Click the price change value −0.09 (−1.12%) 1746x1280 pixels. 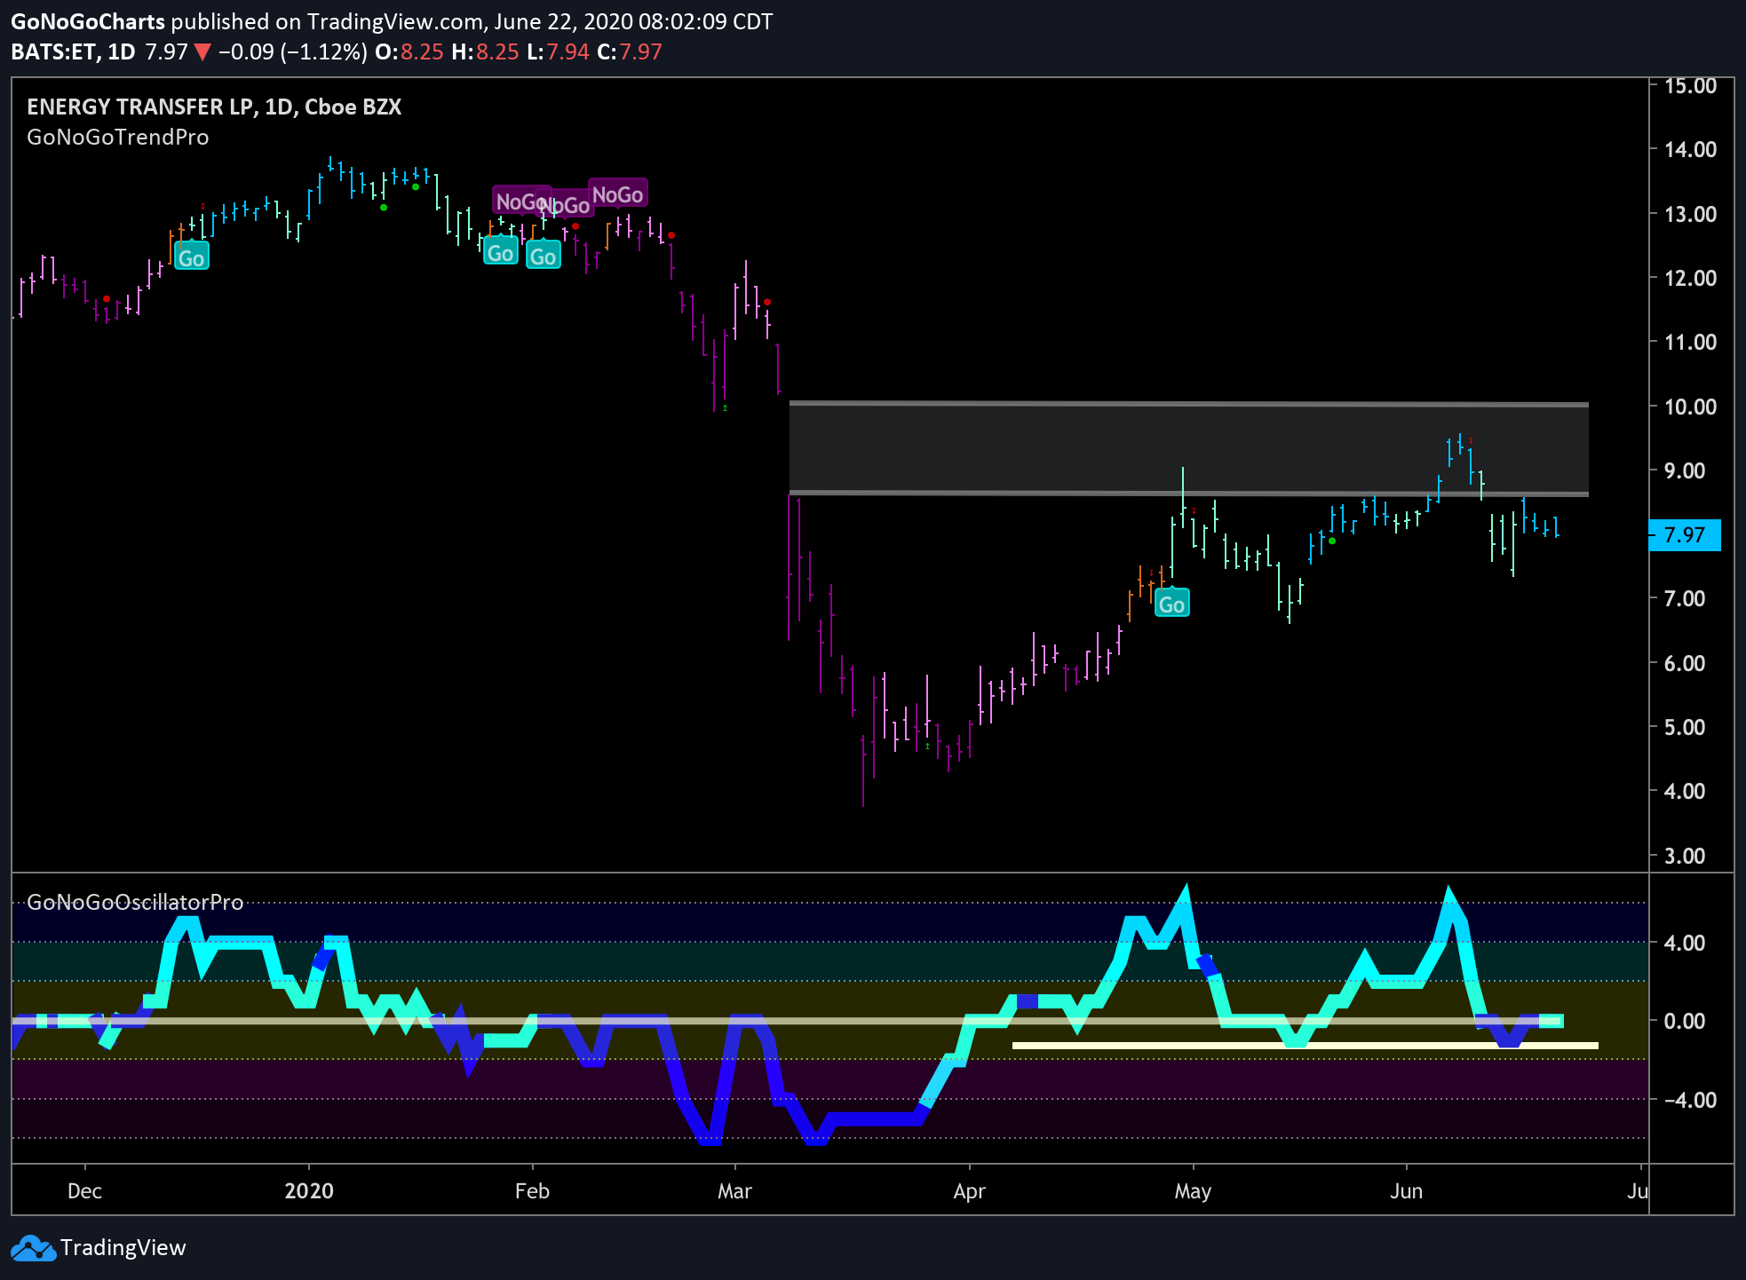[x=293, y=51]
